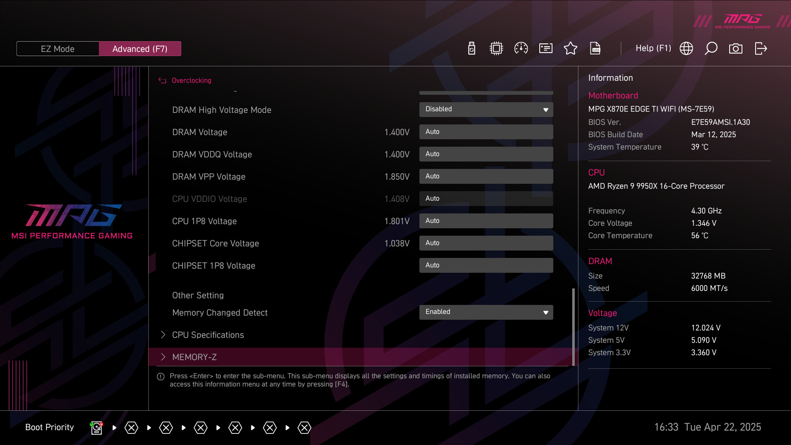Click the CPU 1P8 Voltage Auto field

(486, 221)
